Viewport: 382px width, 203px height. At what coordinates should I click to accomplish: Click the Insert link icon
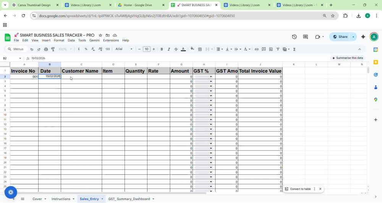point(257,49)
